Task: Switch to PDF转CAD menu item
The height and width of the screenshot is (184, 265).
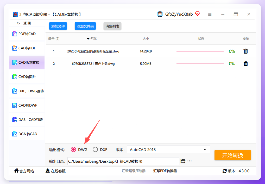Action: pos(27,34)
